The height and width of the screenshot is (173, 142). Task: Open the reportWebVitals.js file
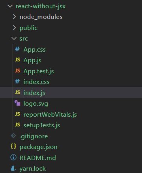coord(50,115)
